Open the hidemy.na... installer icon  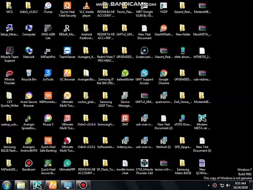(x=125, y=143)
